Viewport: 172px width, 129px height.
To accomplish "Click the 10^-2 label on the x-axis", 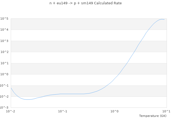I will 11,111.
